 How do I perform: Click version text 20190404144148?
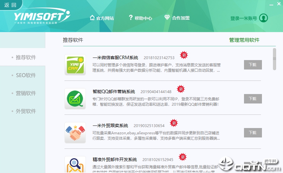(156, 92)
